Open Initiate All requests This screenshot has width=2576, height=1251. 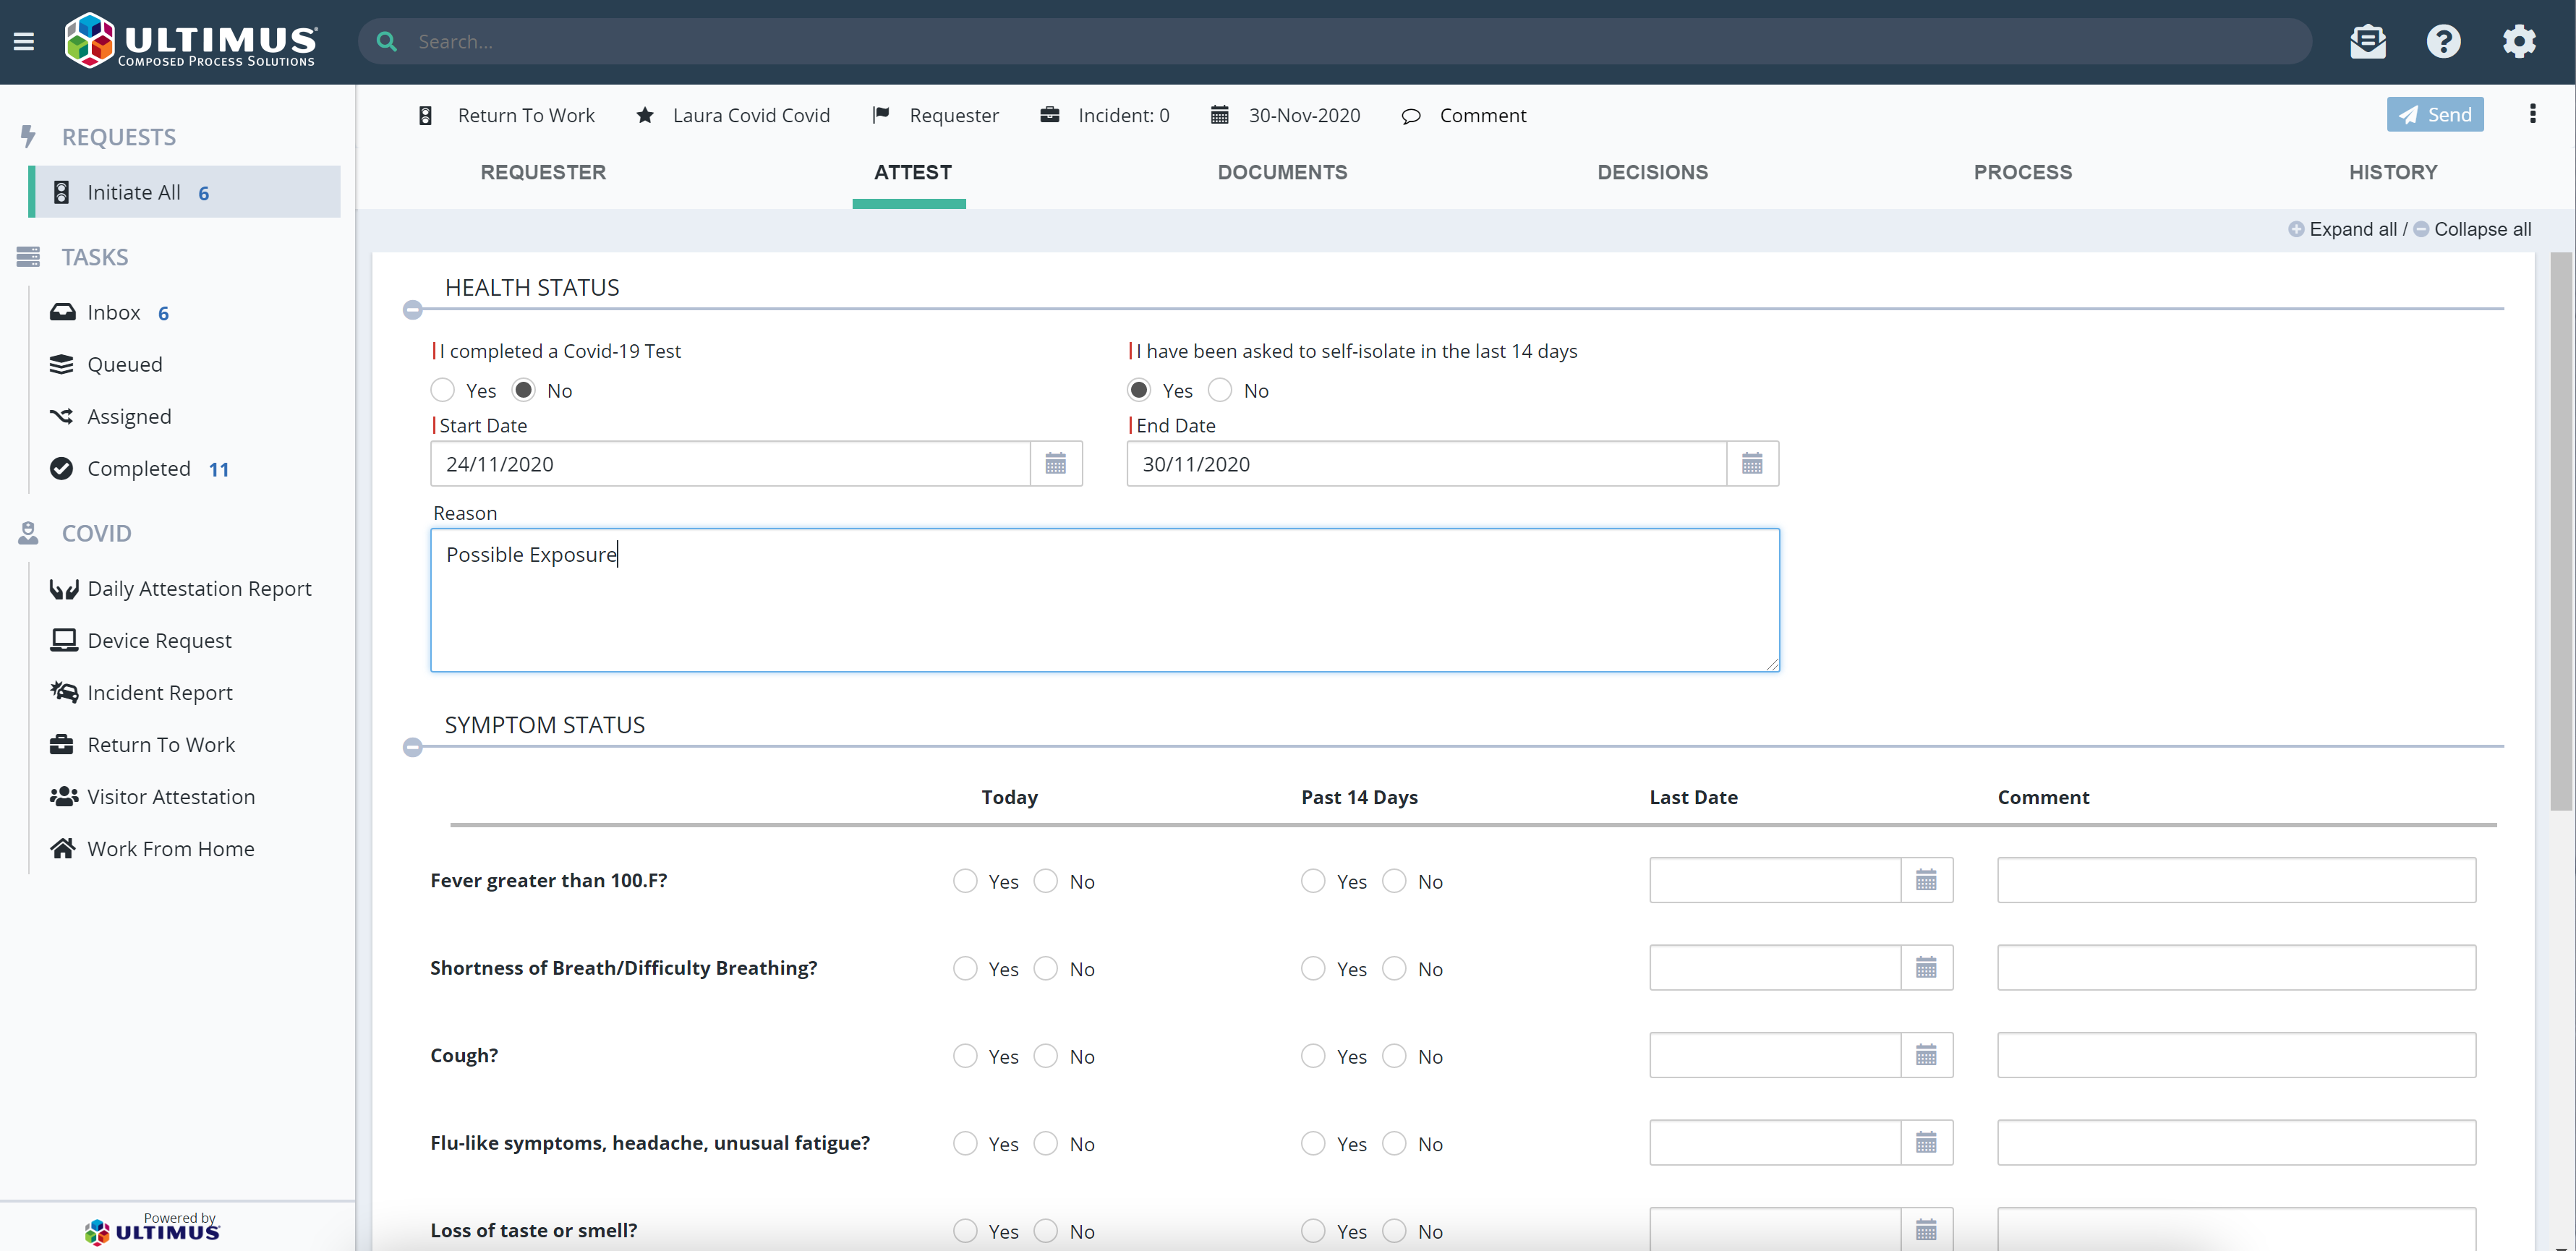pyautogui.click(x=185, y=192)
